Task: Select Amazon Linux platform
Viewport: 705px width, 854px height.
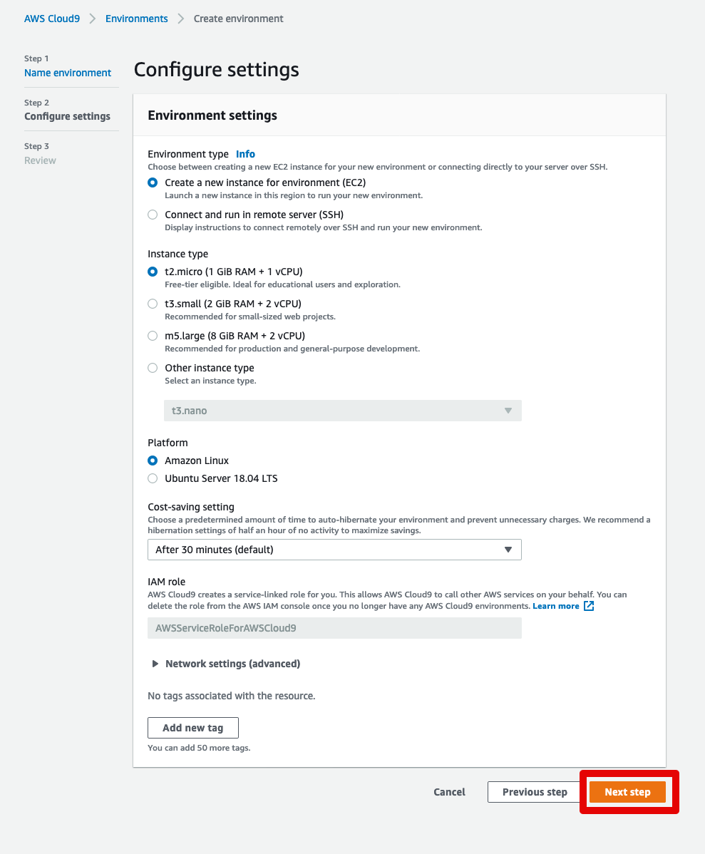Action: pyautogui.click(x=152, y=460)
